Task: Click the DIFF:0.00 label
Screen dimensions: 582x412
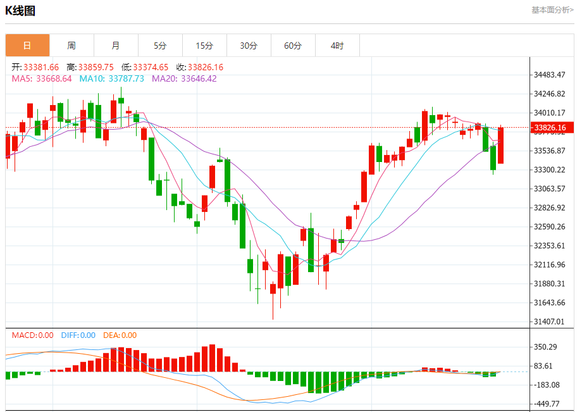Action: click(78, 335)
